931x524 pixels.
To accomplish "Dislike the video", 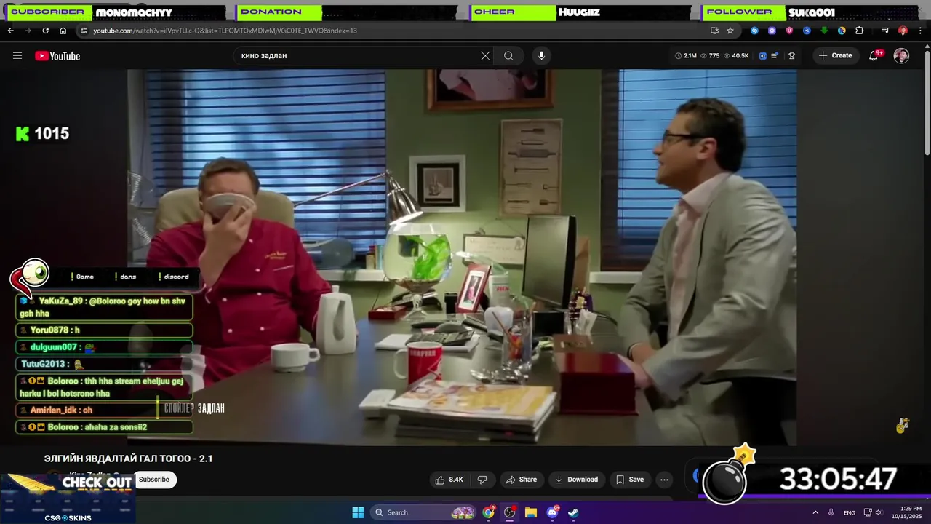I will (x=482, y=480).
